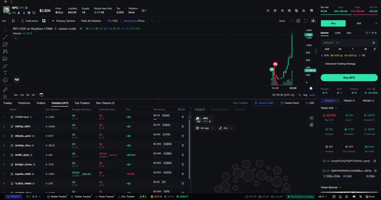Toggle auto scale on chart
Image resolution: width=381 pixels, height=200 pixels.
point(312,95)
